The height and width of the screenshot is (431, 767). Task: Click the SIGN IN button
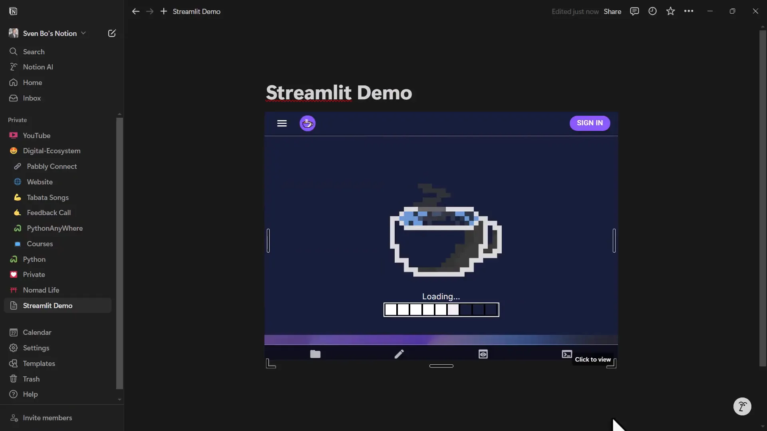tap(590, 123)
